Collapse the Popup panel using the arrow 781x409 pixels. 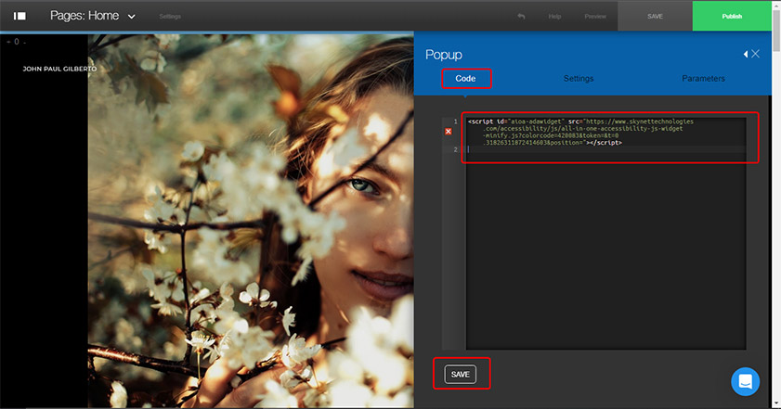point(745,55)
